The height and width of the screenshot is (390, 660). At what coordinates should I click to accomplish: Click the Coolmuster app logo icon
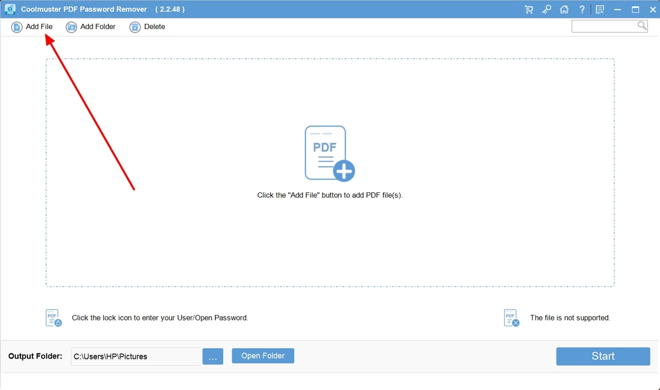[10, 9]
